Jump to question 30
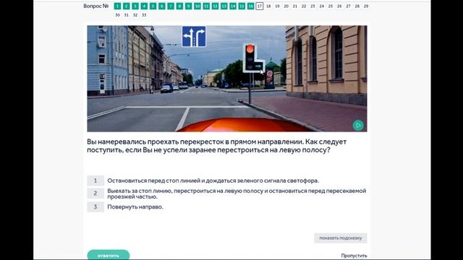Viewport: 463px width, 260px height. click(x=117, y=15)
